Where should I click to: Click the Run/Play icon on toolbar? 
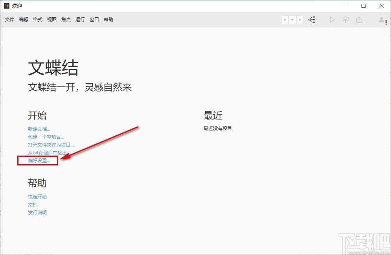point(332,20)
